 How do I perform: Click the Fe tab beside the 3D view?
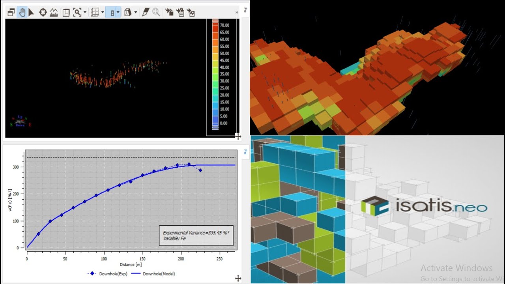coord(245,10)
